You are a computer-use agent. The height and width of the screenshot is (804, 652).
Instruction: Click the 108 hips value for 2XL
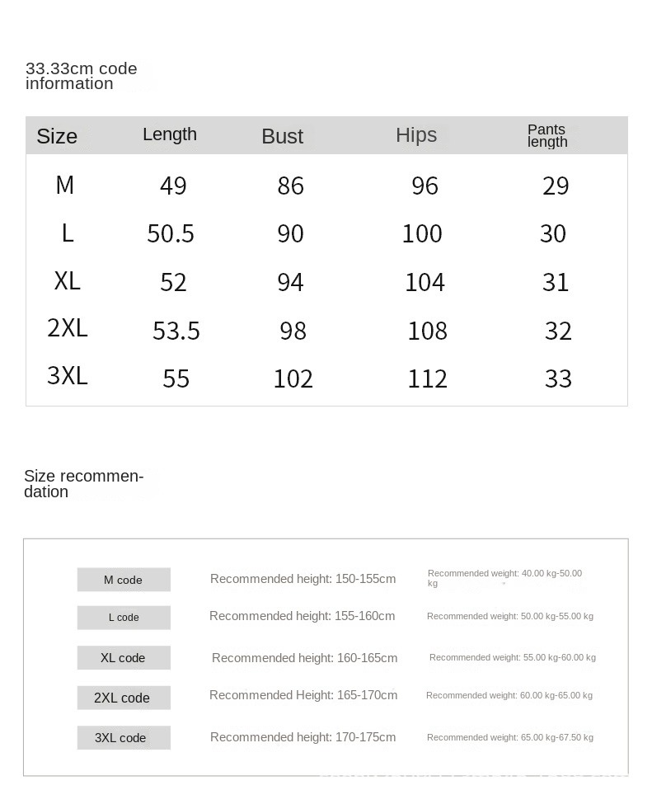[x=428, y=331]
